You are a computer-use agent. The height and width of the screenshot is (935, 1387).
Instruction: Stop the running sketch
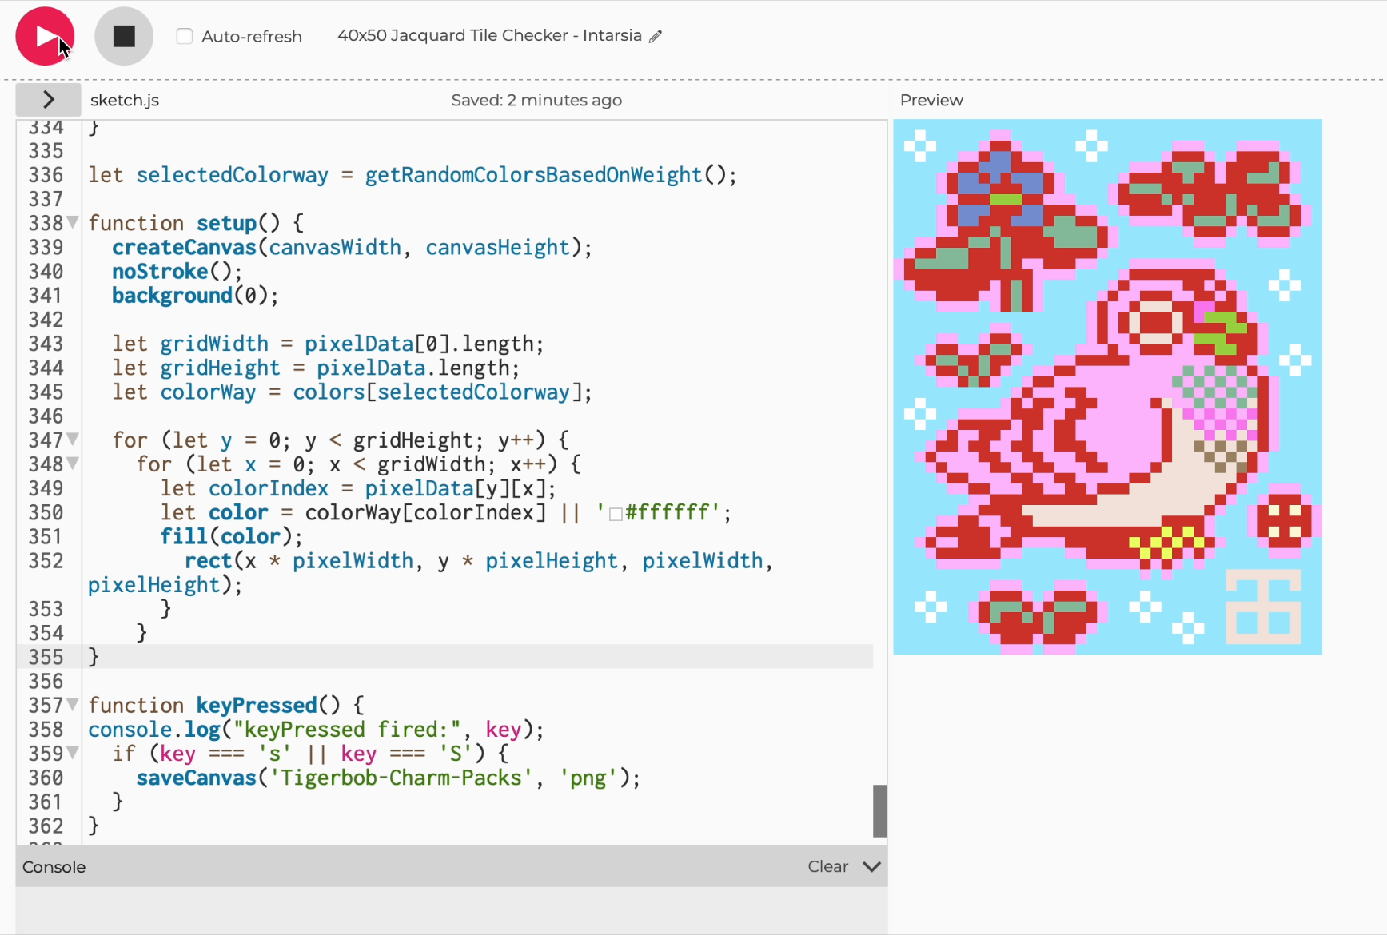pos(124,36)
